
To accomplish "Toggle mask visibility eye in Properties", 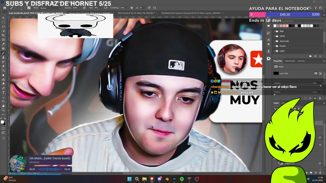I will 315,98.
